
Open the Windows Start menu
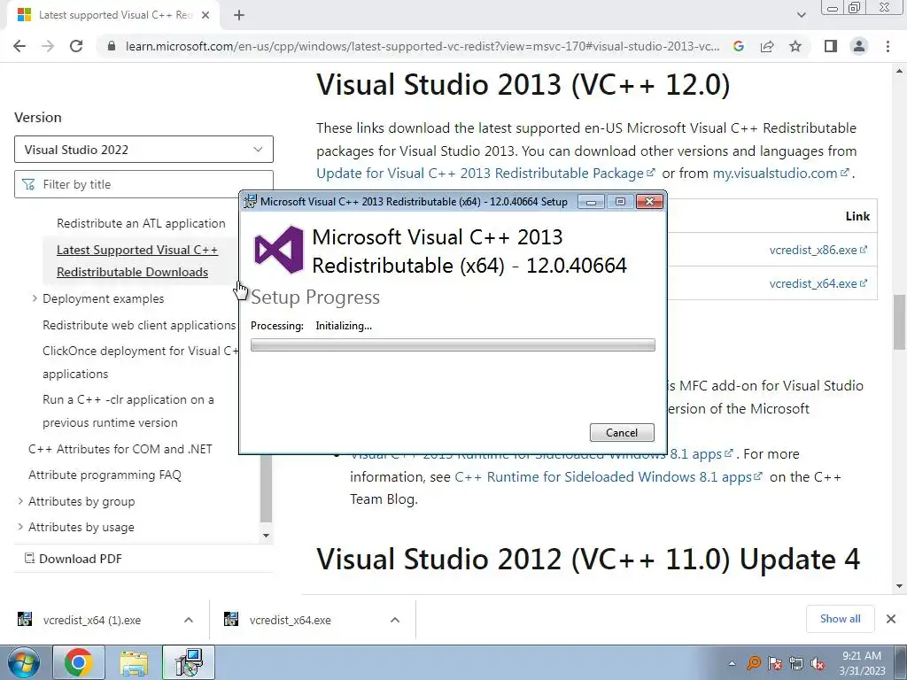22,662
